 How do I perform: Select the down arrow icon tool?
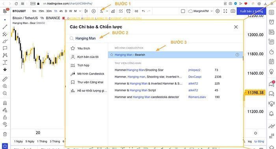click(5, 69)
